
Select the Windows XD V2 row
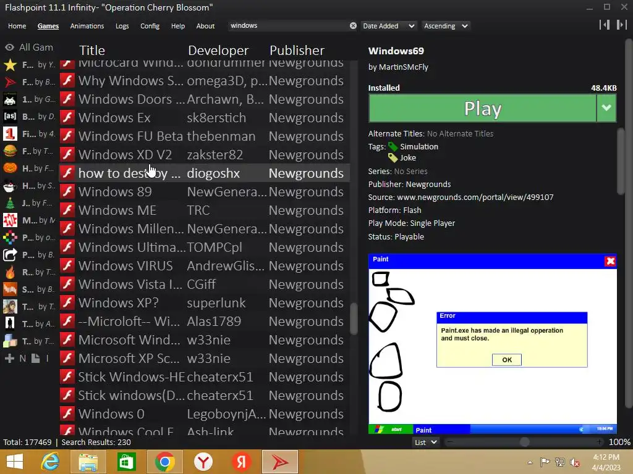204,154
